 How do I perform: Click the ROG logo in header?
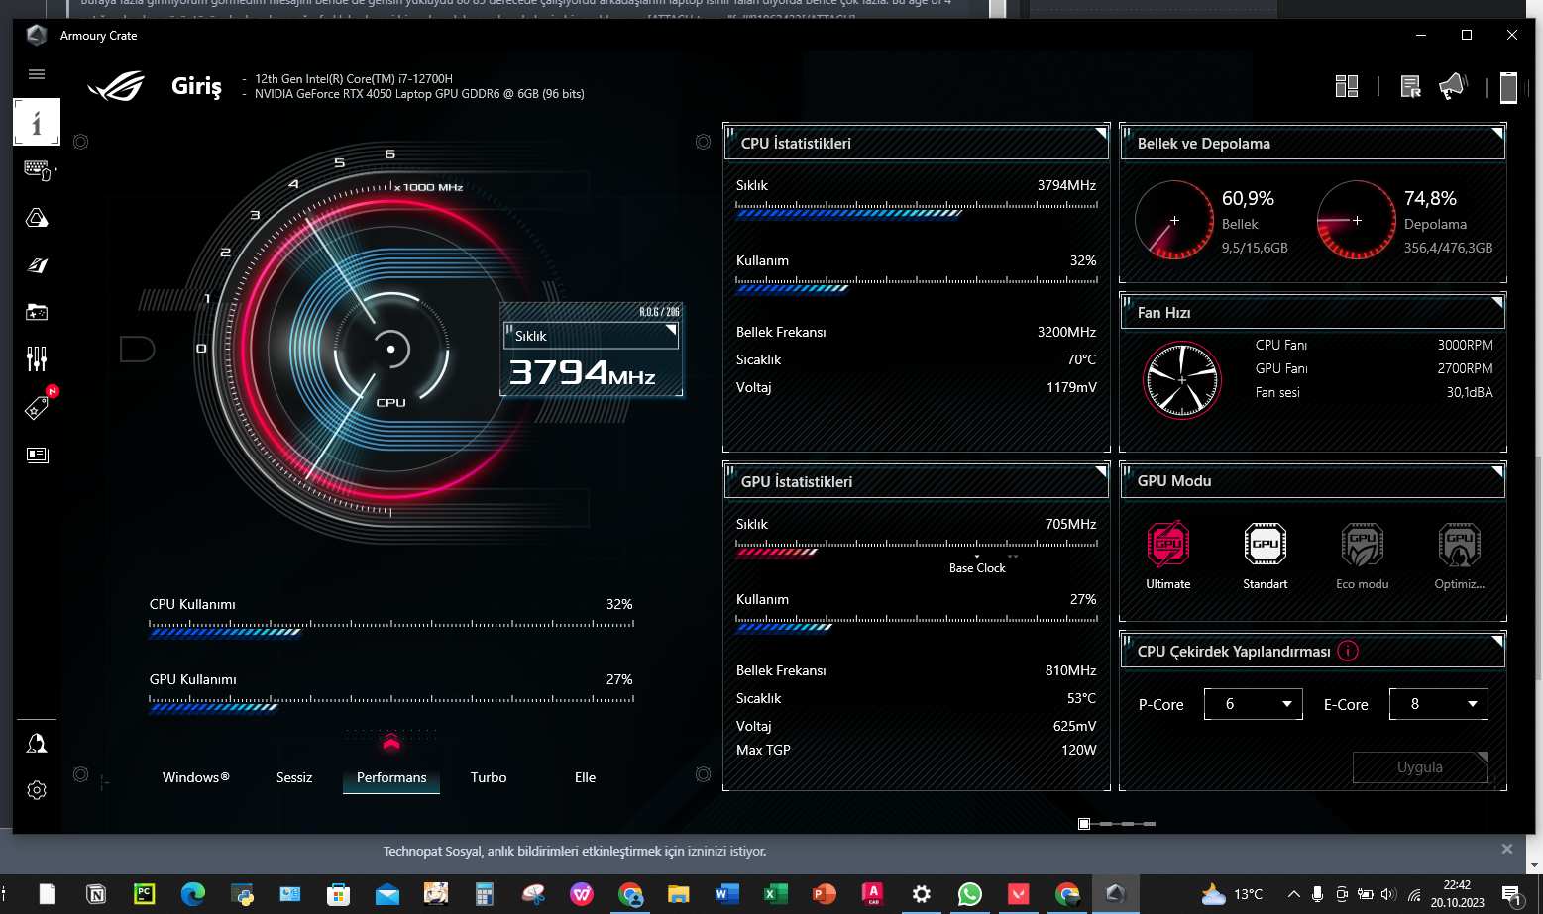point(117,87)
